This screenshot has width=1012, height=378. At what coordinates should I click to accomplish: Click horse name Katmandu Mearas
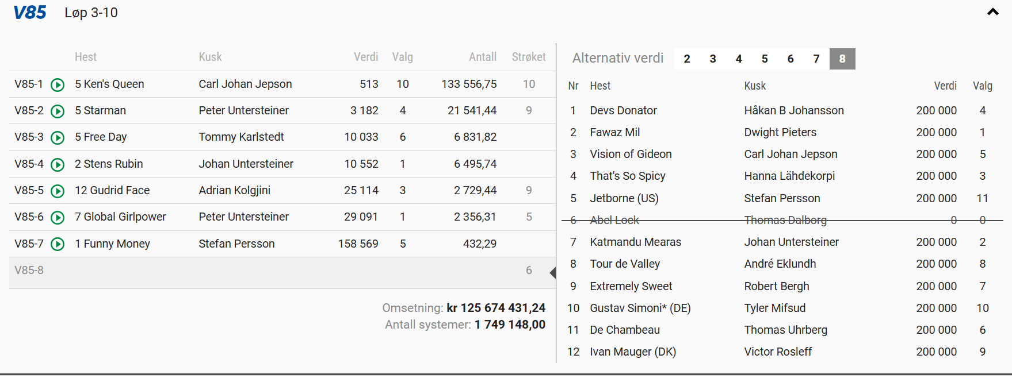point(635,242)
